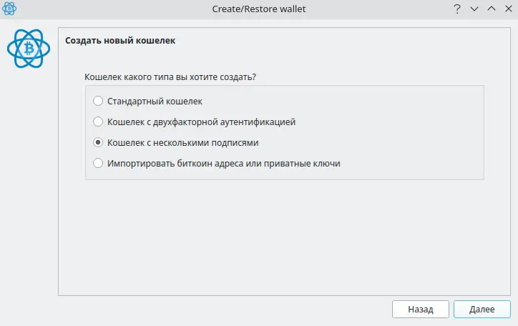Click empty area below the wallet type group
The image size is (518, 326).
pyautogui.click(x=284, y=237)
